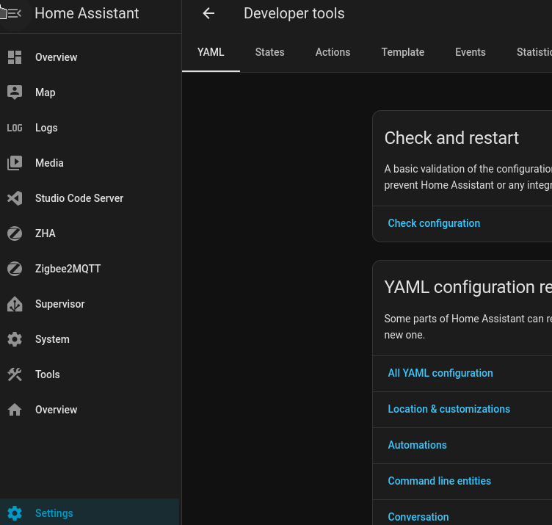Go back with the arrow button
Viewport: 552px width, 525px height.
tap(208, 13)
